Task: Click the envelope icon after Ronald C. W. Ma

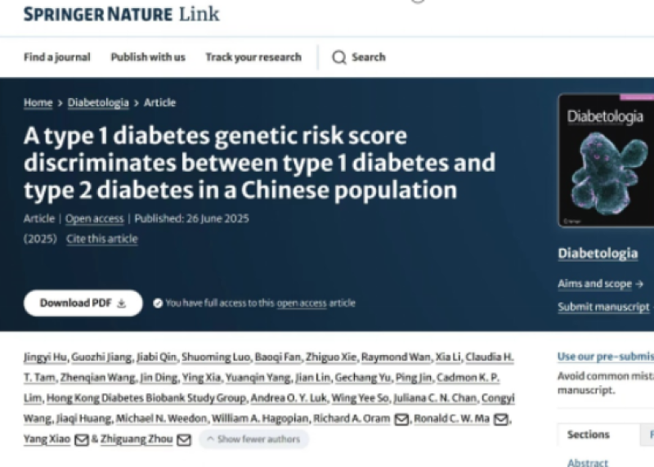Action: (502, 420)
